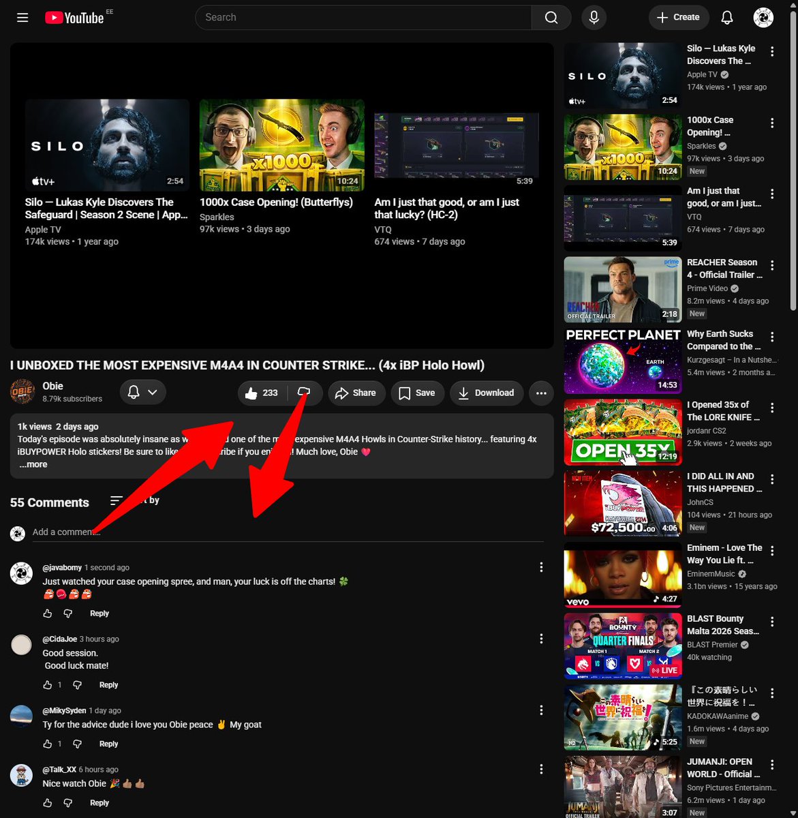798x818 pixels.
Task: Open menu for 1000x Case Opening sidebar video
Action: (x=772, y=123)
